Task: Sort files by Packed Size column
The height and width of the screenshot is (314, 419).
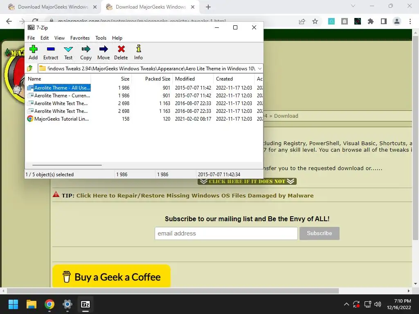Action: pyautogui.click(x=152, y=79)
